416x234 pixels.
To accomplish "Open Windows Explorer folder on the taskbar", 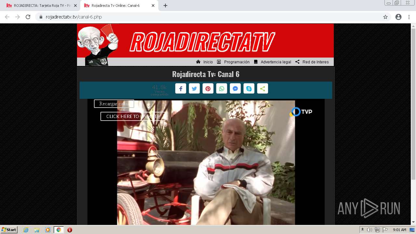I will pyautogui.click(x=37, y=230).
